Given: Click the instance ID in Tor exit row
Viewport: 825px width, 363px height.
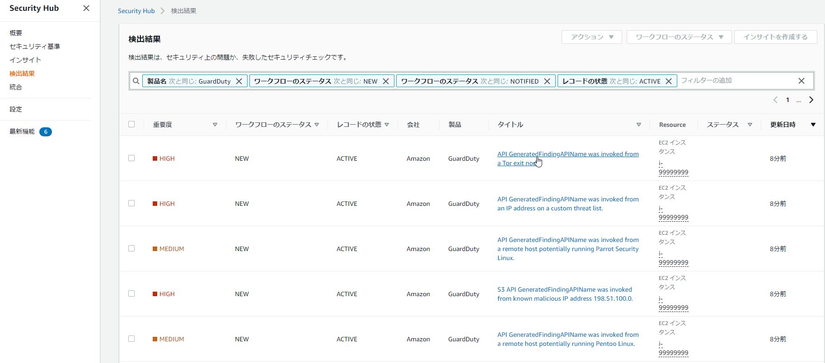Looking at the screenshot, I should 673,168.
